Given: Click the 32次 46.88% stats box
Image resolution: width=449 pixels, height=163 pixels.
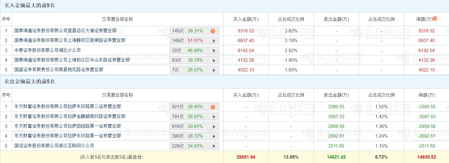Looking at the screenshot, I should point(195,50).
